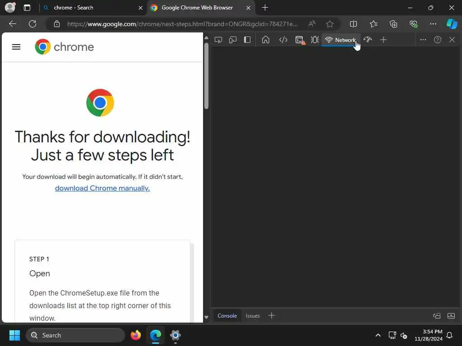Close the DevTools panel
Viewport: 462px width, 346px height.
point(452,40)
